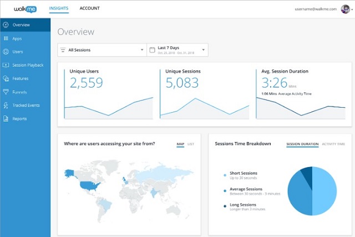Image resolution: width=355 pixels, height=237 pixels.
Task: Click the Short Sessions legend label
Action: 244,173
